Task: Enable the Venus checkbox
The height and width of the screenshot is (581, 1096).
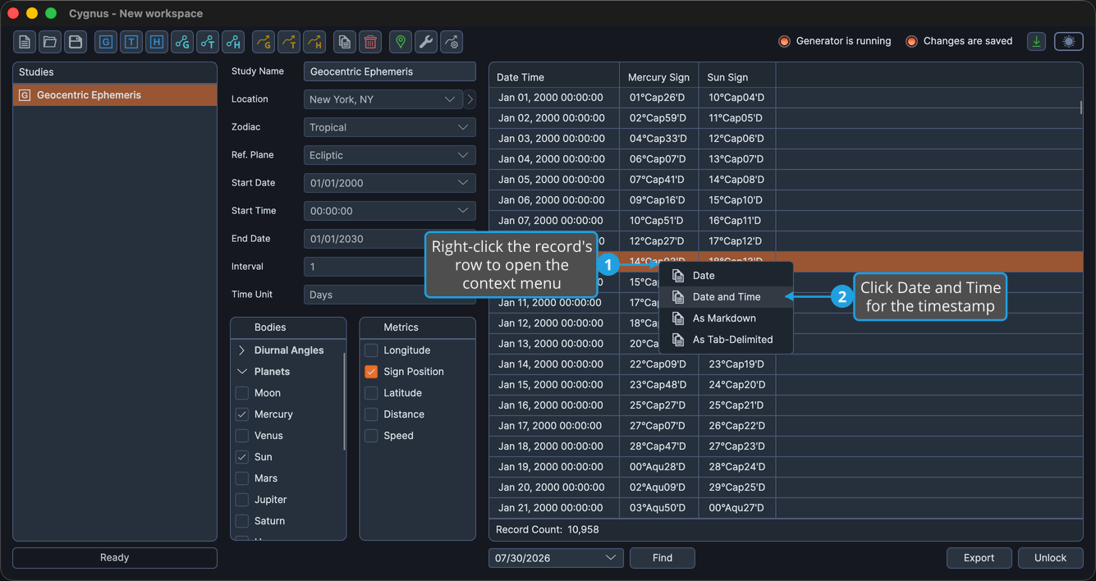Action: coord(242,436)
